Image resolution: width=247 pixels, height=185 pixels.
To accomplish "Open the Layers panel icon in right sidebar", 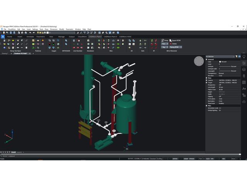I will coord(244,69).
